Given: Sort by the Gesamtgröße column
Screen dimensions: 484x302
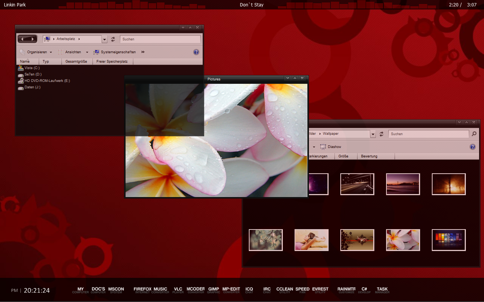Looking at the screenshot, I should [x=77, y=62].
